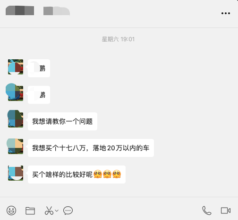Click avatar beside 买个啥样的比较好呢 message

tap(16, 173)
